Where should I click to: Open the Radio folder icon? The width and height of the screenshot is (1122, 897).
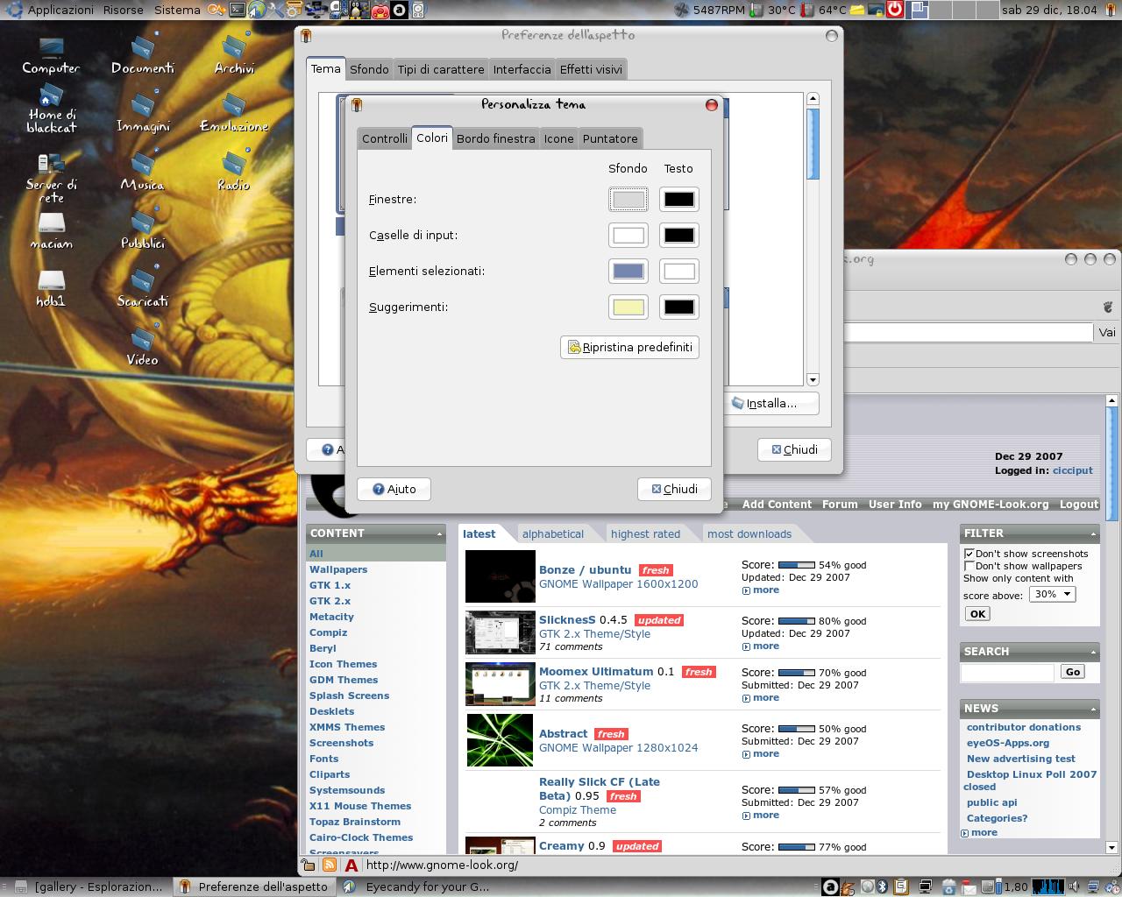(234, 173)
